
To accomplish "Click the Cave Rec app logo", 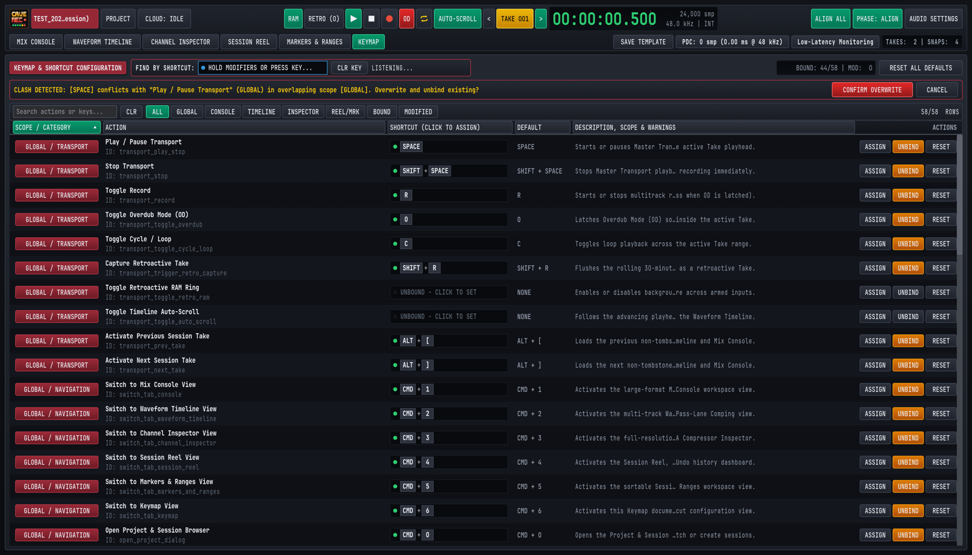I will [x=19, y=18].
